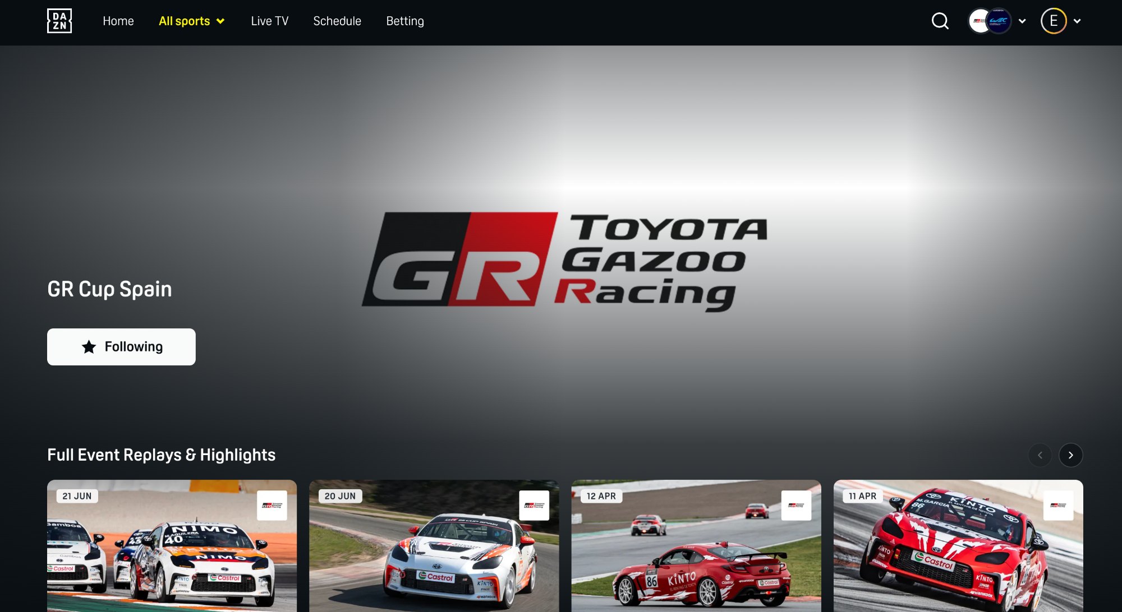Click the GR logo badge on the 21 JUN card

(x=272, y=506)
